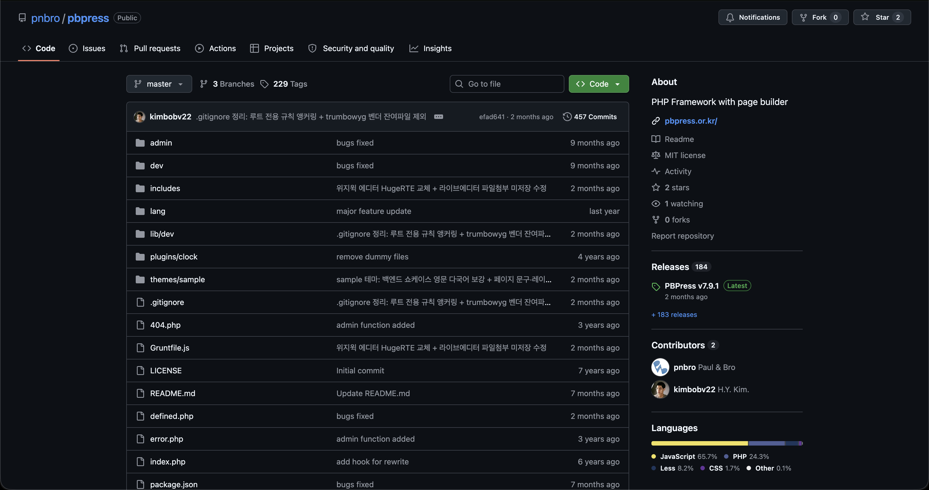929x490 pixels.
Task: View 229 Tags link
Action: pyautogui.click(x=284, y=84)
